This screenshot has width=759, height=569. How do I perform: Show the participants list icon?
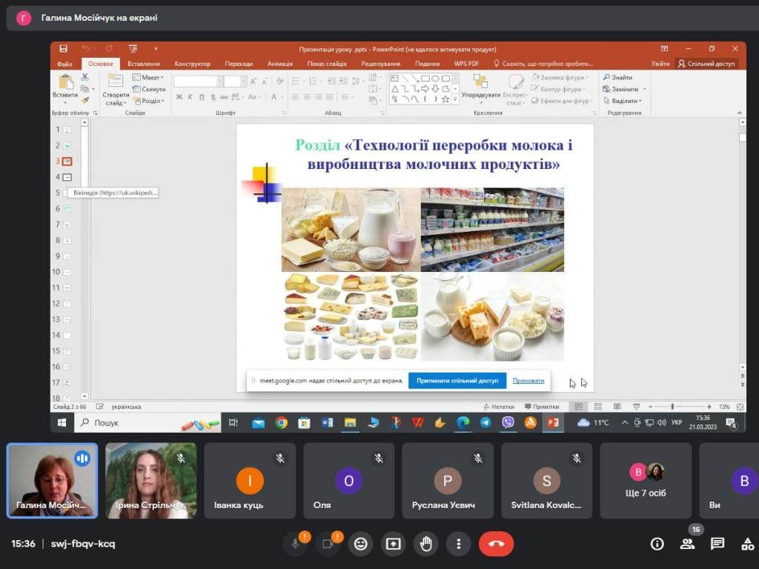[x=687, y=544]
